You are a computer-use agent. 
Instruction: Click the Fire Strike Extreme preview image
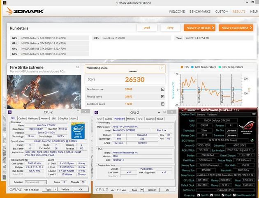pos(44,92)
